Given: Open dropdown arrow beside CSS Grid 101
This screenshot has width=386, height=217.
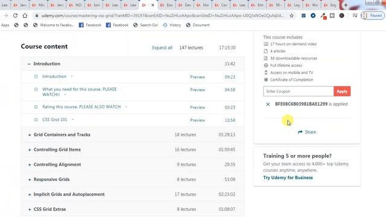Looking at the screenshot, I should click(x=72, y=120).
